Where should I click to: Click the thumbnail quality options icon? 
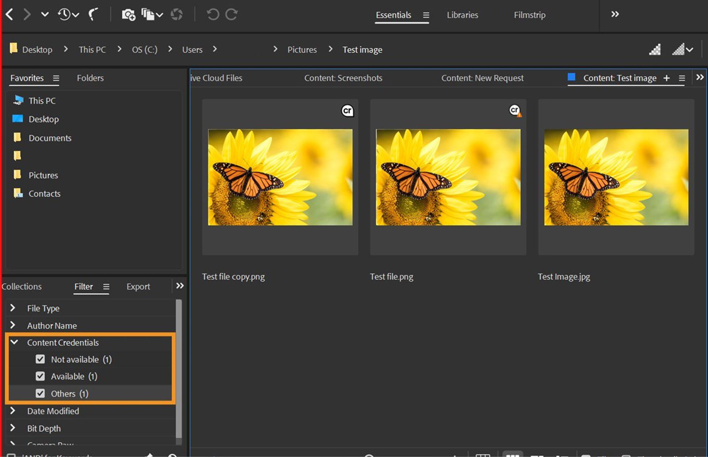655,49
